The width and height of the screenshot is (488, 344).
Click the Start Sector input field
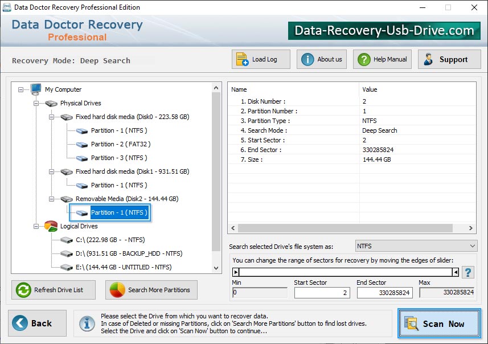(322, 293)
